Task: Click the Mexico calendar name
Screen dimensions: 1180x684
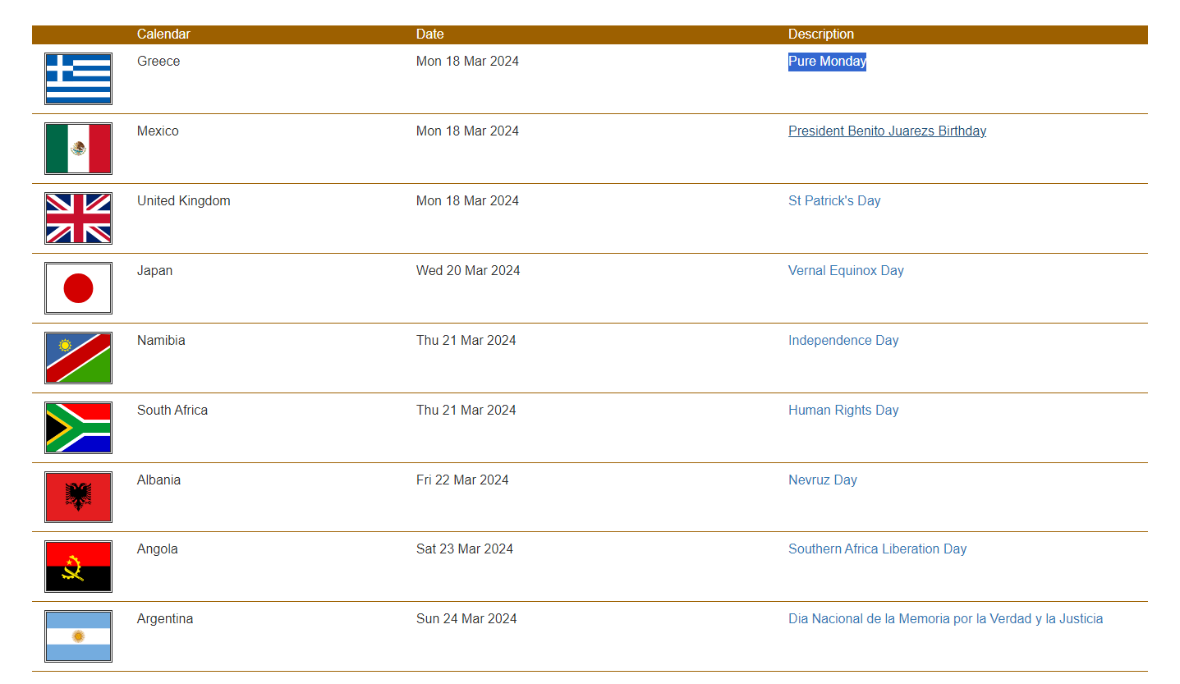Action: point(158,131)
